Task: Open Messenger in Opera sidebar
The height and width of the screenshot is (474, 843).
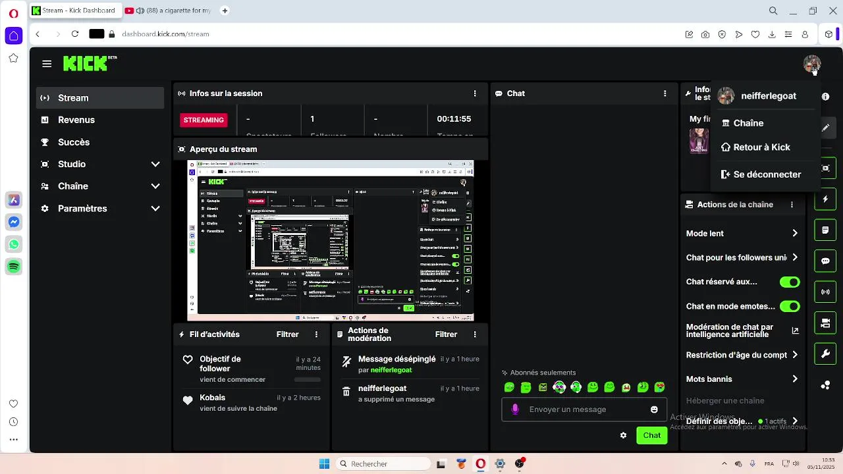Action: click(x=13, y=223)
